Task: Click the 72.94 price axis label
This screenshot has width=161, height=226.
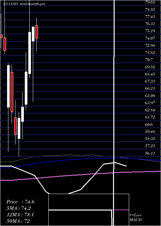Action: point(150,46)
